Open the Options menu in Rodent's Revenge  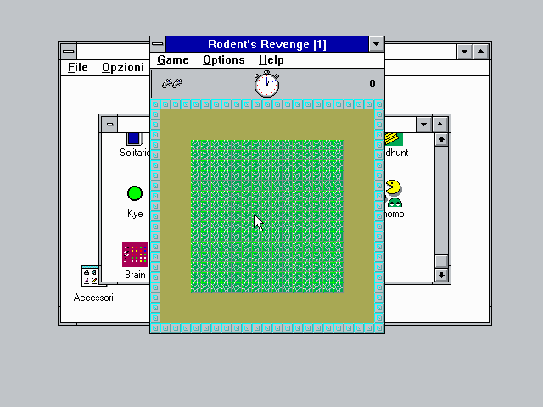tap(224, 60)
